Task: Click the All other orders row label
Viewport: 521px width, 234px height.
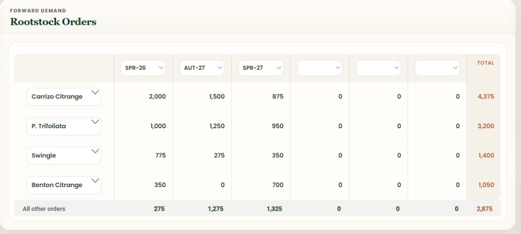Action: [44, 209]
